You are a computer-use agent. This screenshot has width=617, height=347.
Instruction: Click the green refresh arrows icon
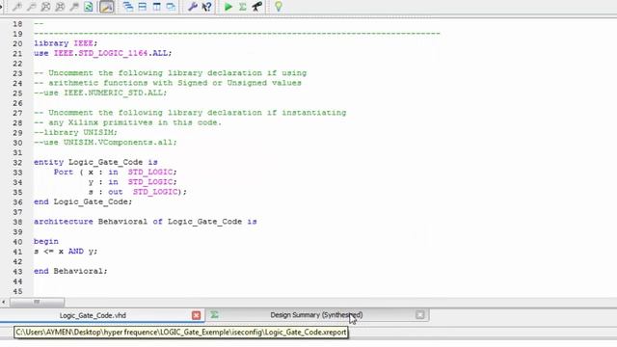pyautogui.click(x=88, y=7)
